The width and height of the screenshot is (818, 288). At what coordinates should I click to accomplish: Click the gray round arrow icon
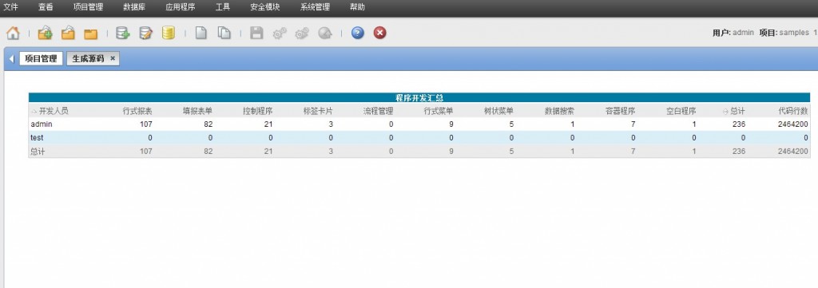pos(325,34)
